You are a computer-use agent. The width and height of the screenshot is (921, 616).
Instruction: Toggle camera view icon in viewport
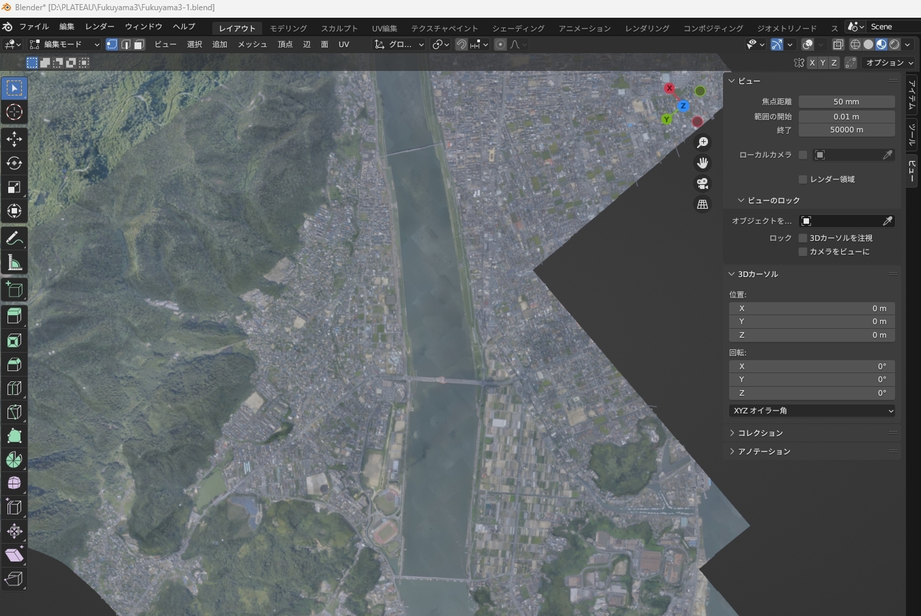703,184
